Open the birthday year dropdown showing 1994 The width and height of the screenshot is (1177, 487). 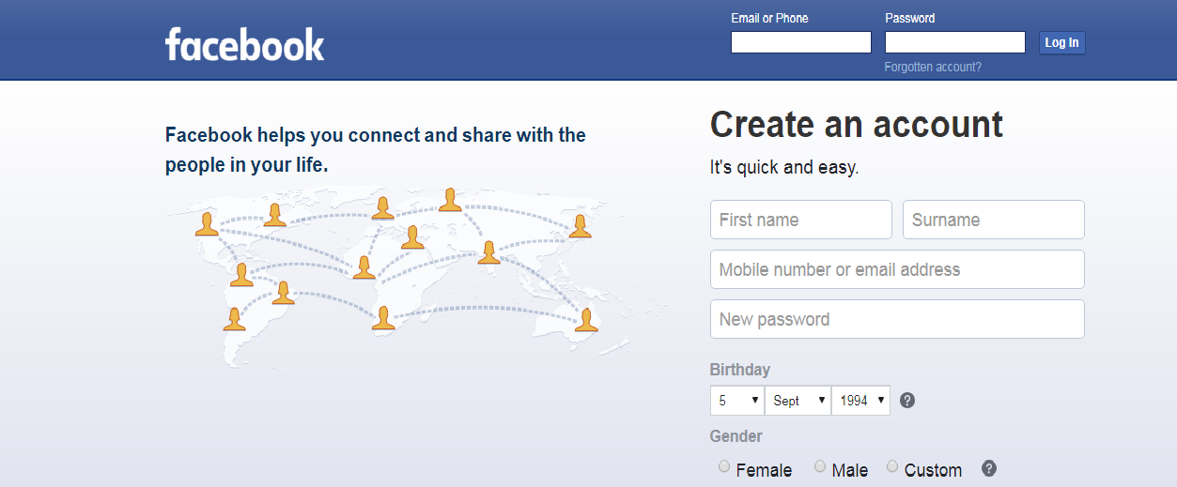860,401
